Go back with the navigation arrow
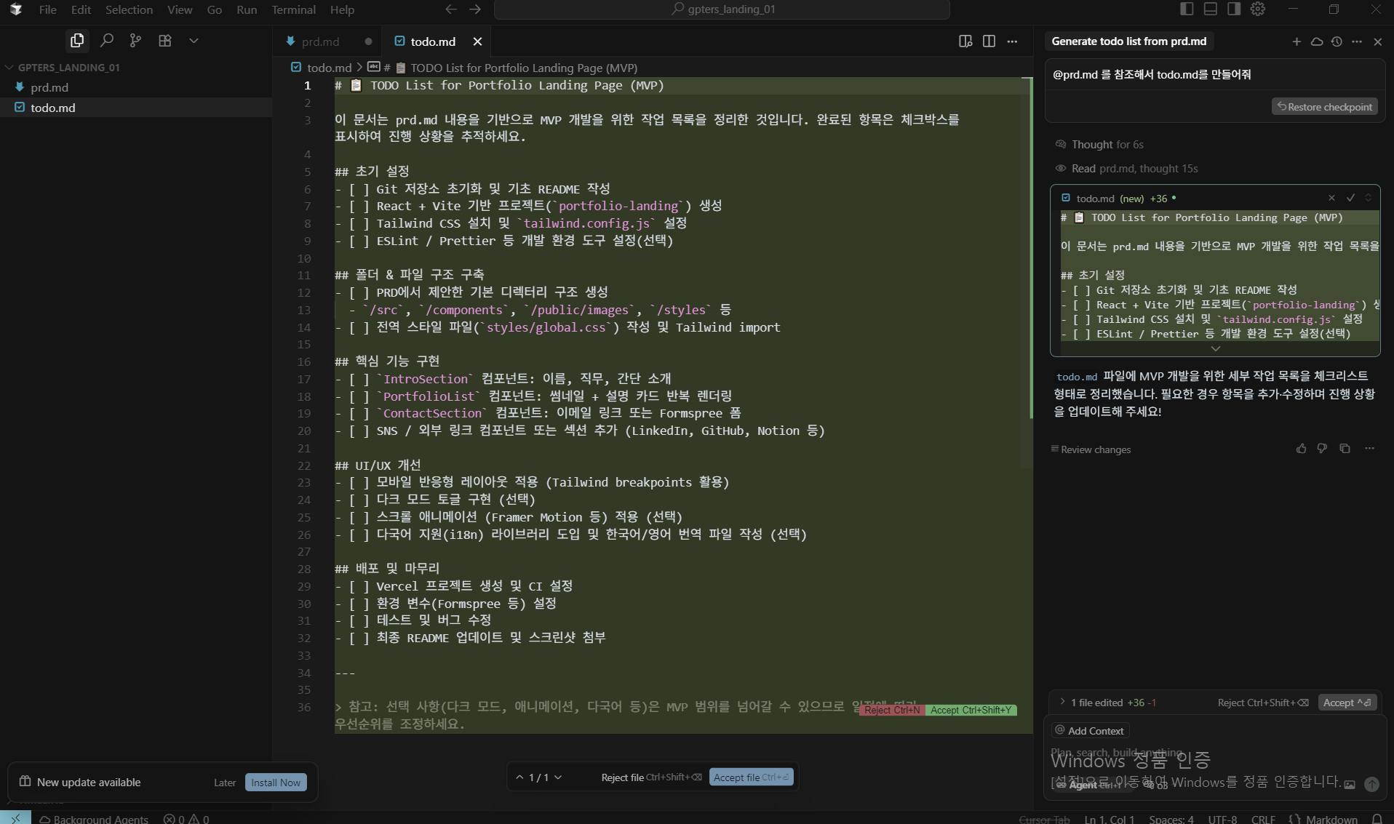 (x=451, y=9)
